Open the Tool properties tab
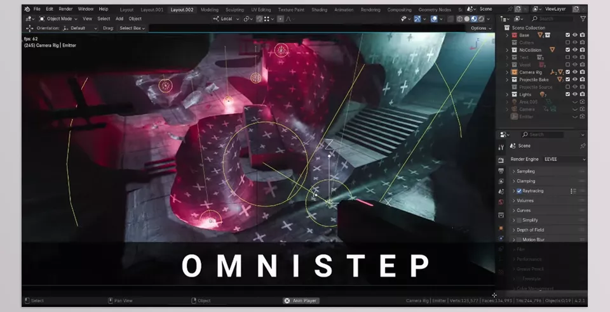The height and width of the screenshot is (312, 610). 501,147
